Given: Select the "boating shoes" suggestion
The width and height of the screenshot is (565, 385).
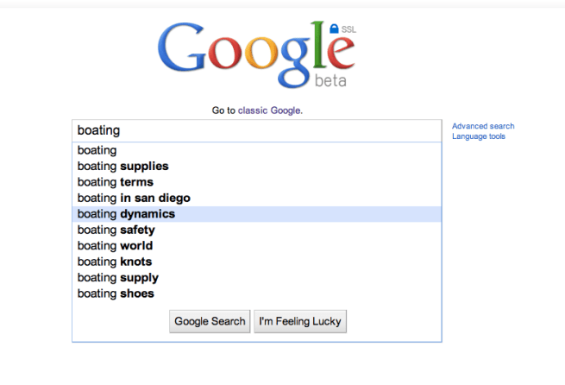Looking at the screenshot, I should [x=116, y=293].
